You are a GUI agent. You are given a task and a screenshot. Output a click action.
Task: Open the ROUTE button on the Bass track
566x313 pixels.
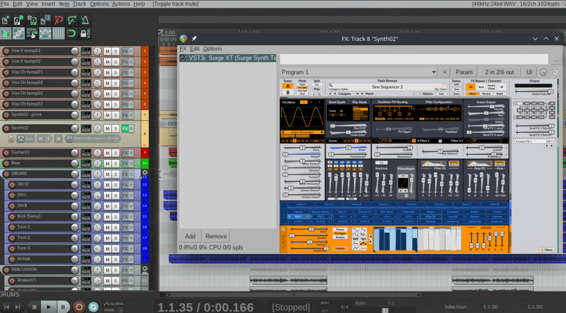(86, 164)
